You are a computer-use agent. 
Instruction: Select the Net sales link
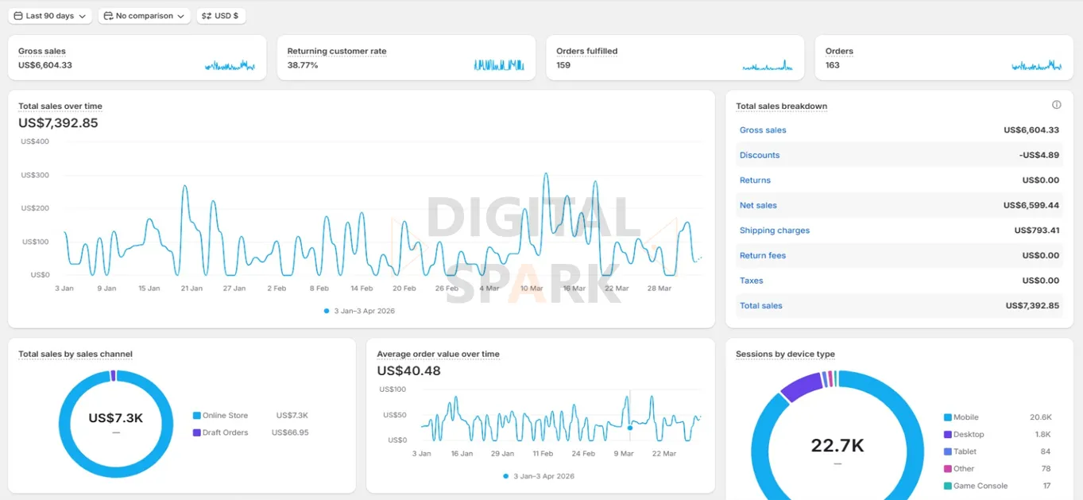click(x=757, y=205)
